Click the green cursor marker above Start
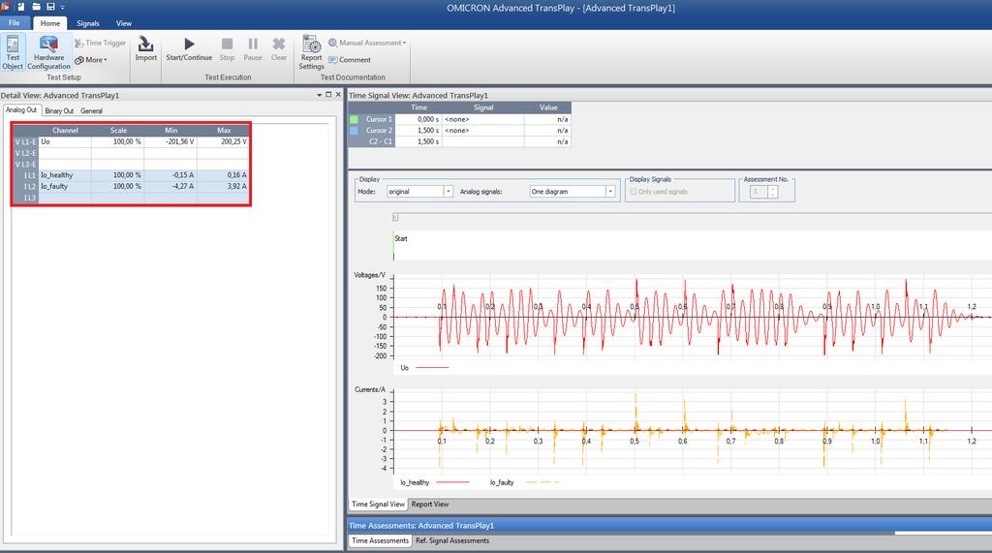This screenshot has height=553, width=992. 395,218
